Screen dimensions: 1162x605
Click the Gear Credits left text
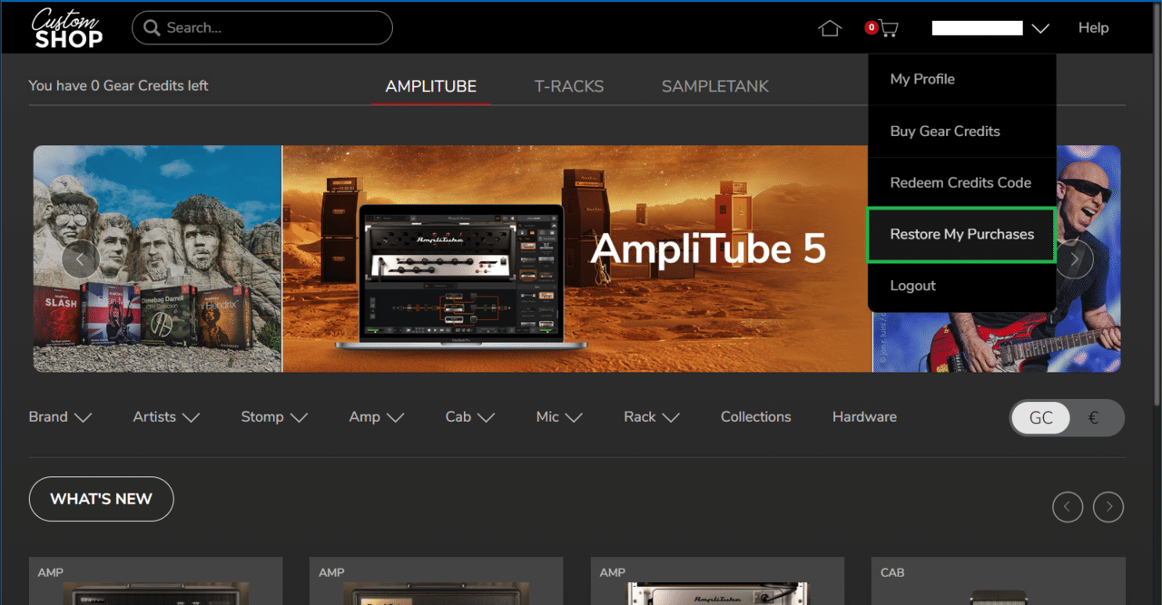tap(118, 86)
